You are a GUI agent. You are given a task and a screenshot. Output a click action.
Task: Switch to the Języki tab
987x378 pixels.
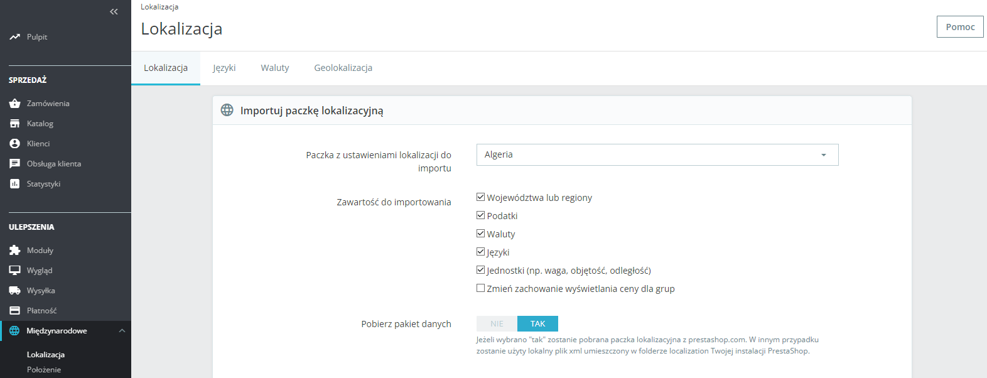(224, 68)
